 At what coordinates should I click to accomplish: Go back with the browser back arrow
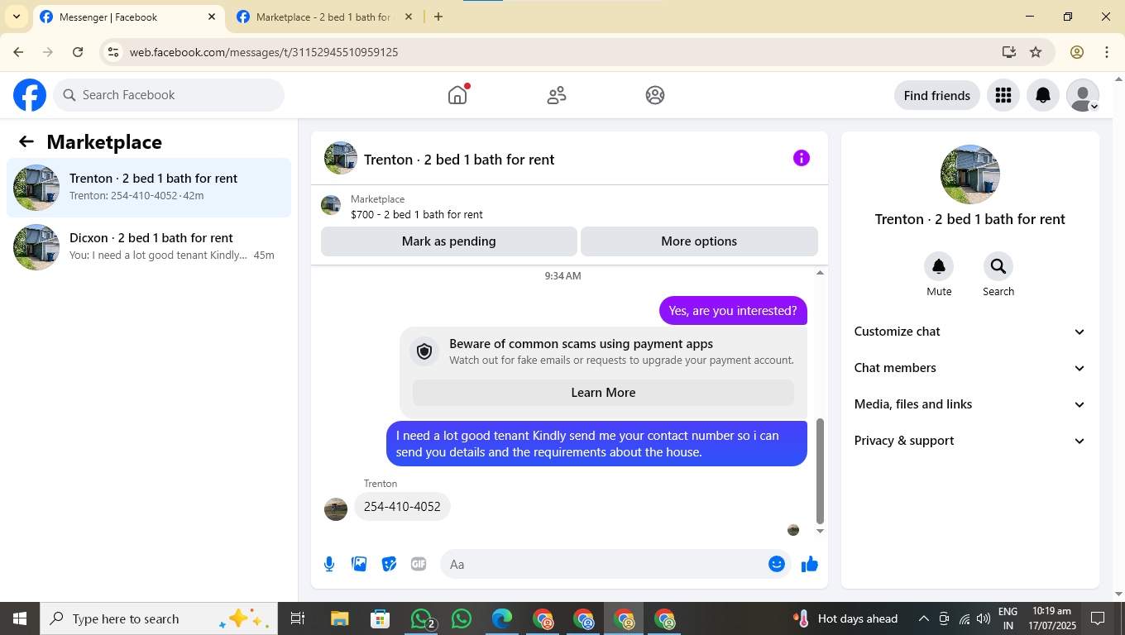(18, 52)
